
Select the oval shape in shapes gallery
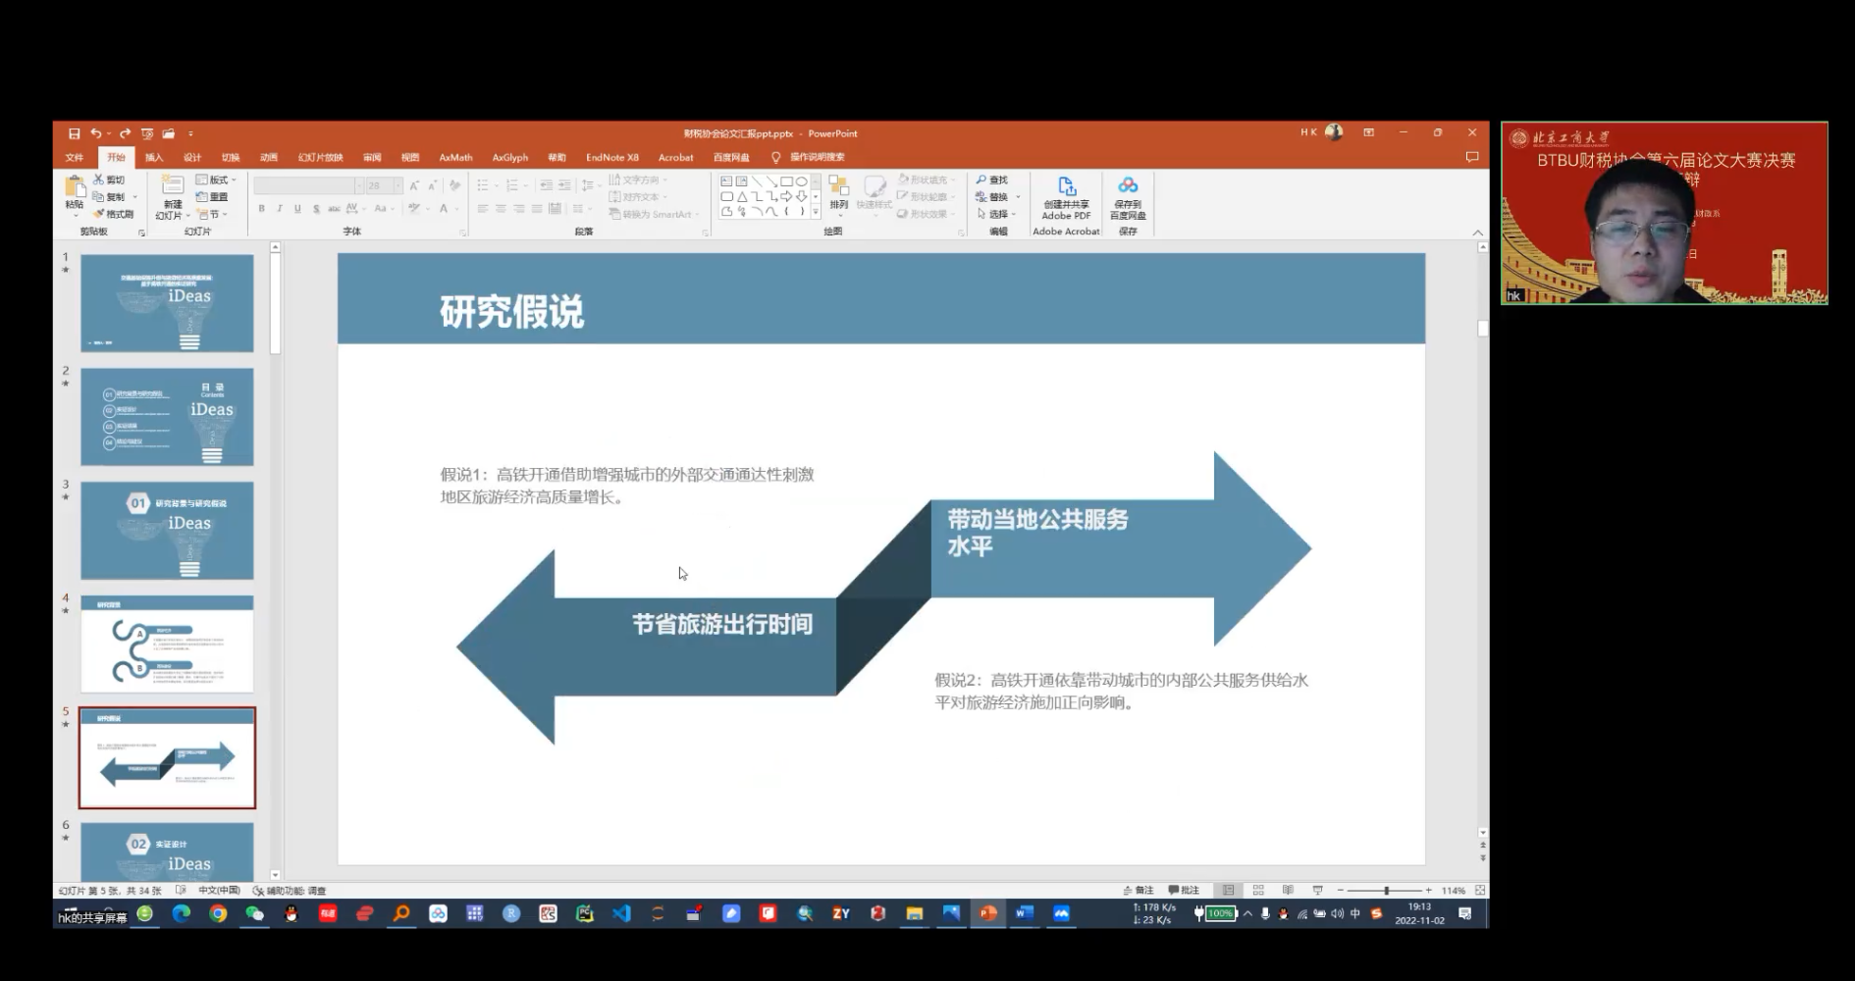pyautogui.click(x=802, y=181)
